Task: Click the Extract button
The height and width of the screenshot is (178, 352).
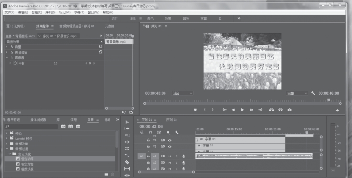Action: [280, 110]
